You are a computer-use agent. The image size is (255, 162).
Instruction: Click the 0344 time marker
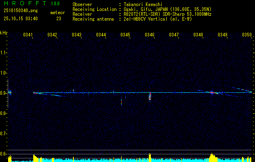101,35
